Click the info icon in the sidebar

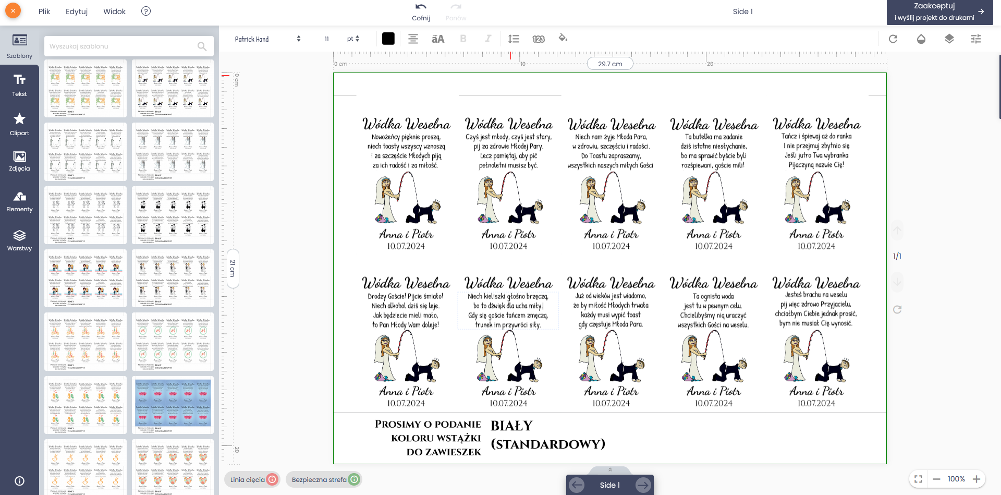[x=19, y=481]
